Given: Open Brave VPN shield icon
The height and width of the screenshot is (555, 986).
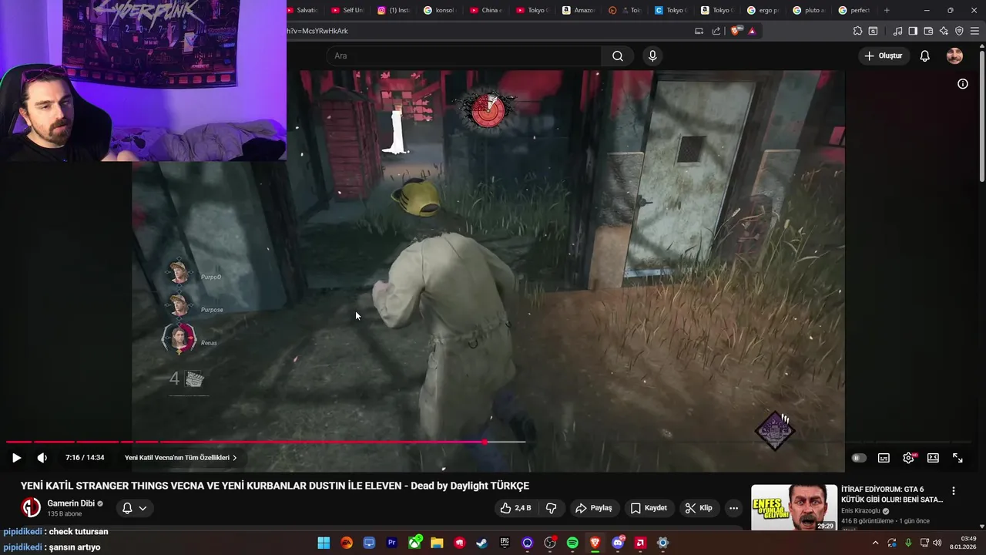Looking at the screenshot, I should [x=959, y=31].
